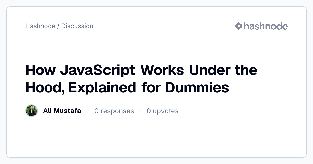313x164 pixels.
Task: Click the word Explained in the title
Action: click(x=102, y=88)
